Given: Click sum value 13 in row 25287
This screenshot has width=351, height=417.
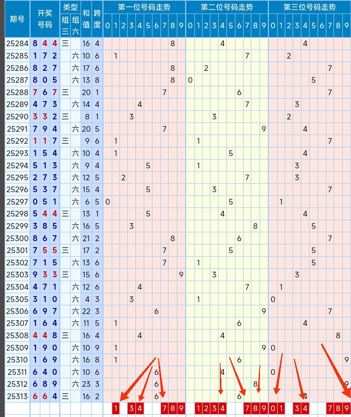Looking at the screenshot, I should coord(86,80).
